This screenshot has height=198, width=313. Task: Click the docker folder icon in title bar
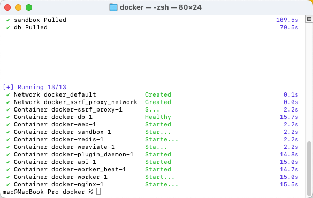click(113, 7)
